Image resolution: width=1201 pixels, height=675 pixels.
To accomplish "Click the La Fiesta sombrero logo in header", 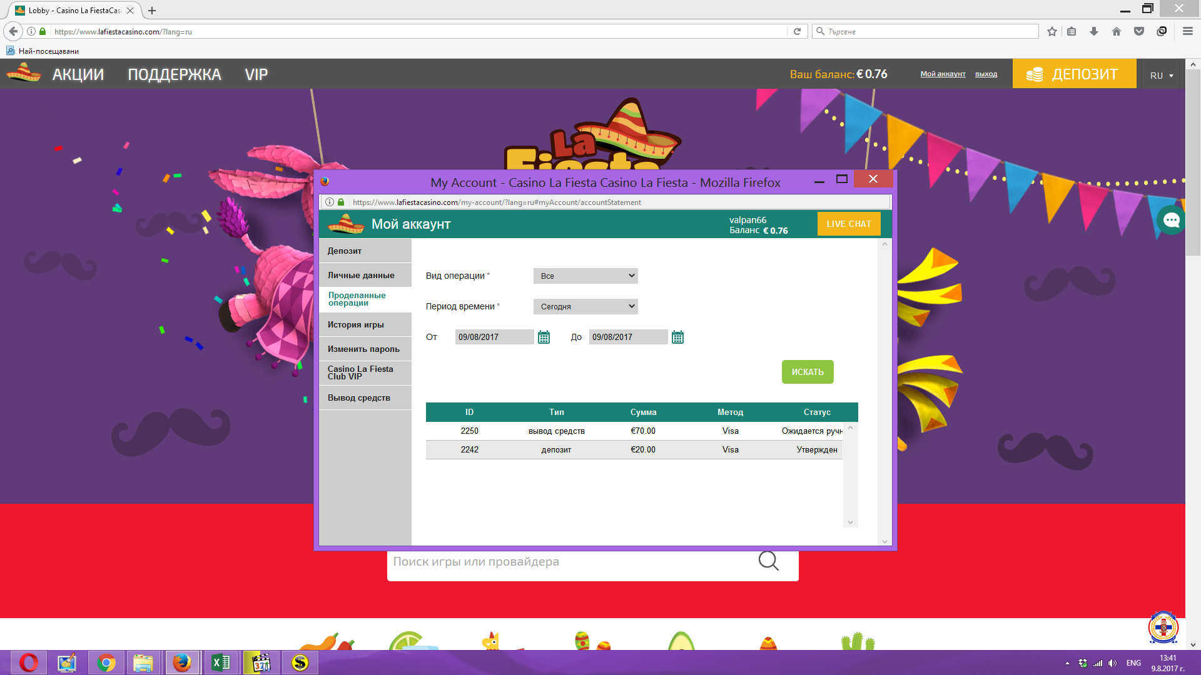I will (x=24, y=73).
